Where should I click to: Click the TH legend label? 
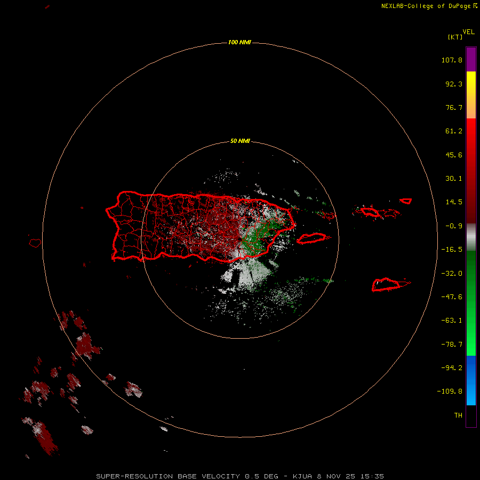(x=458, y=415)
